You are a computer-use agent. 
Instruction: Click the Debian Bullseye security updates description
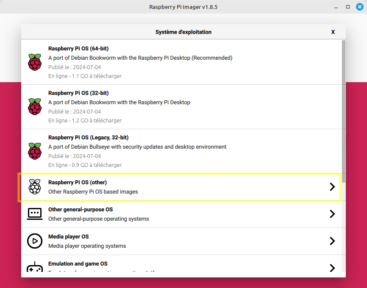(137, 147)
